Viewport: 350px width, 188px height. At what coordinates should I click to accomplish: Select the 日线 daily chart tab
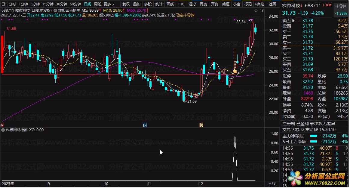[x=87, y=4]
